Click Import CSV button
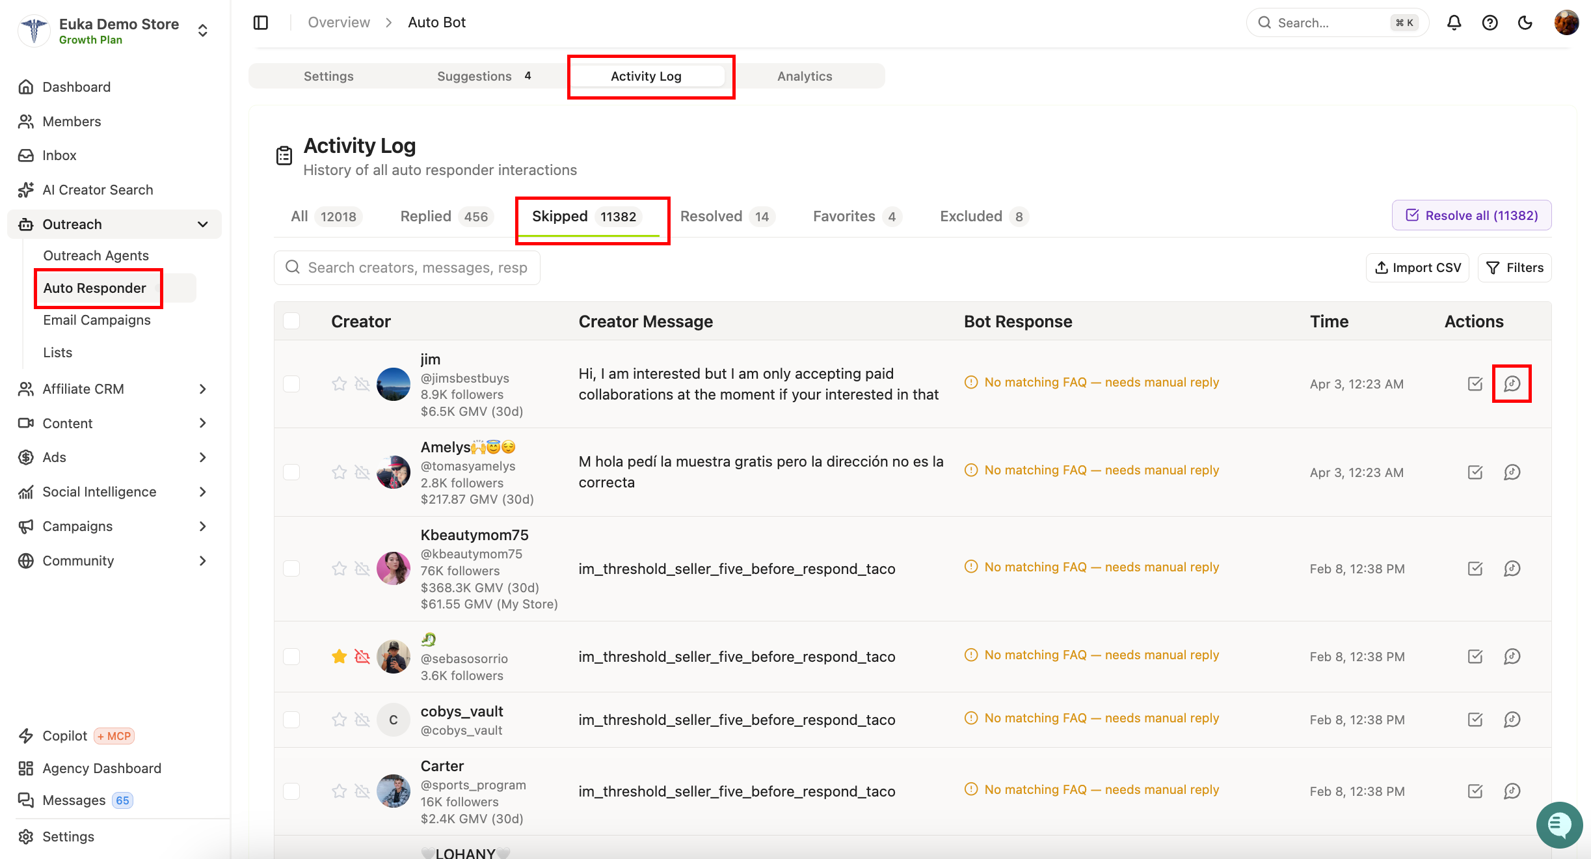 pyautogui.click(x=1417, y=268)
